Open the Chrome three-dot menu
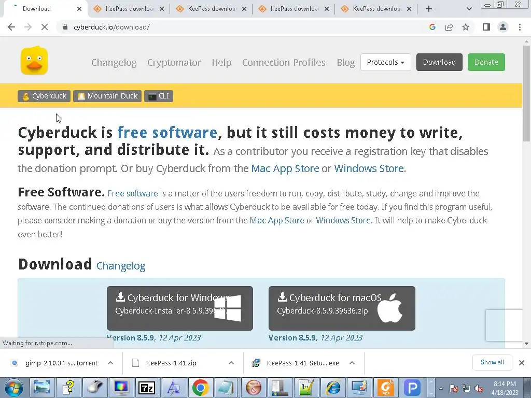Screen dimensions: 531x398 pos(520,27)
